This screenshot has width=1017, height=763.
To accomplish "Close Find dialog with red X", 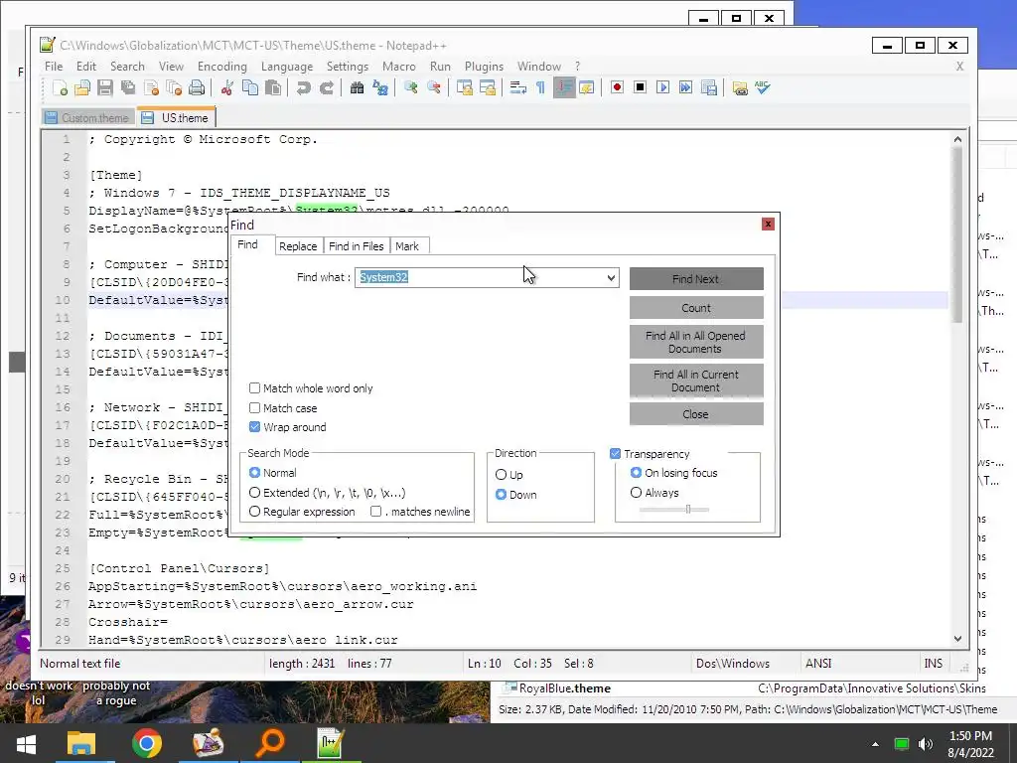I will pos(768,224).
